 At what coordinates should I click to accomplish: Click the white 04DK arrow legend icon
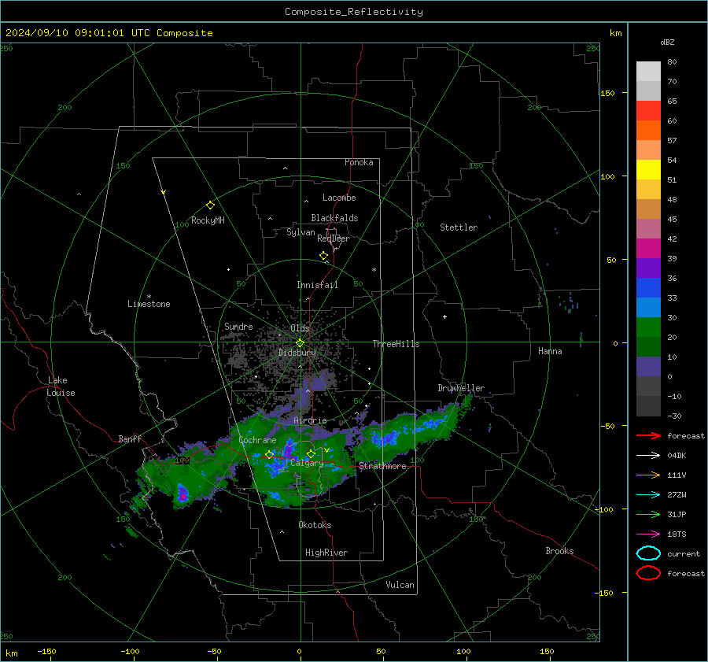tap(648, 456)
